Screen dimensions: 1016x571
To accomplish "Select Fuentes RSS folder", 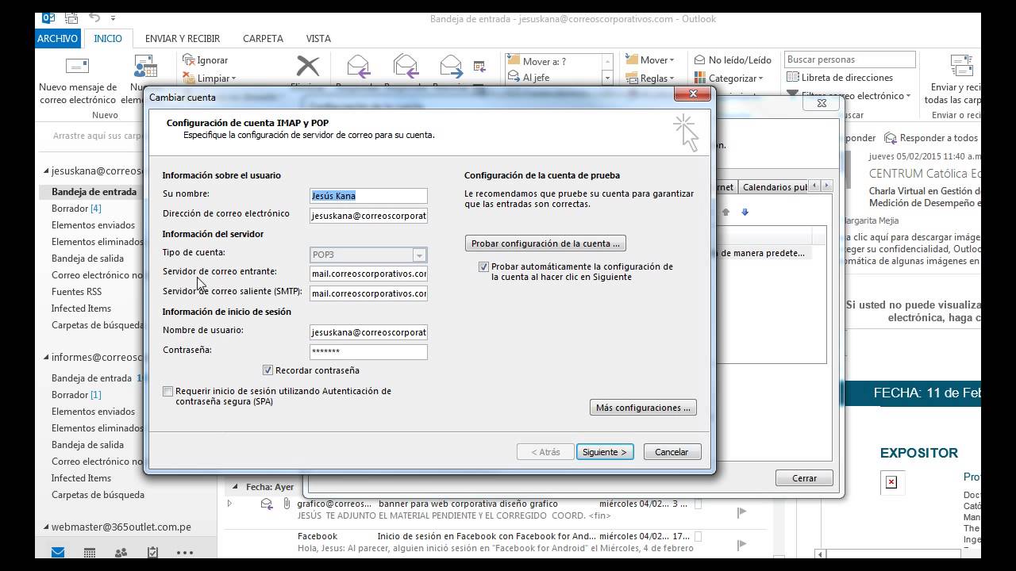I will [x=76, y=292].
